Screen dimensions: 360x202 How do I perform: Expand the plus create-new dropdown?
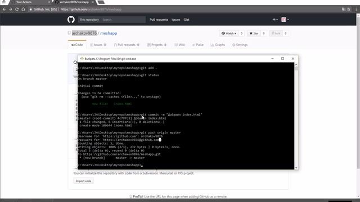(x=275, y=20)
